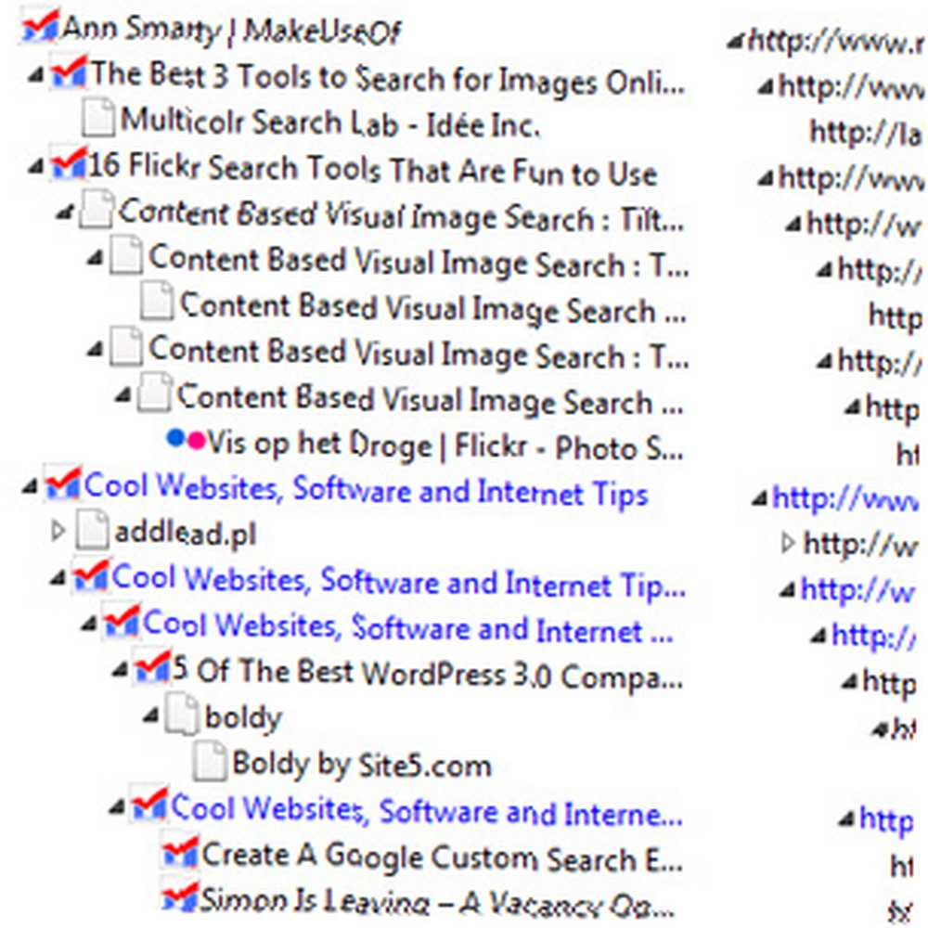Open Multicolr Search Lab - Idée Inc. entry
This screenshot has height=928, width=928.
330,122
